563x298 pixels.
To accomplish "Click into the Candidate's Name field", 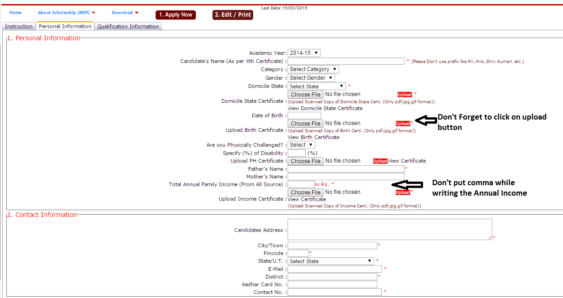I will (x=346, y=61).
